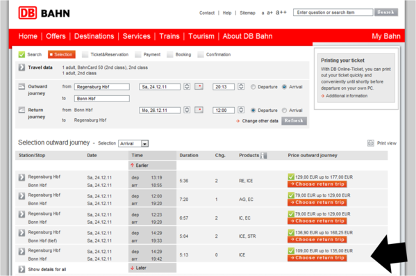
Task: Click the outward date field Sa, 24.12.11
Action: (x=160, y=87)
